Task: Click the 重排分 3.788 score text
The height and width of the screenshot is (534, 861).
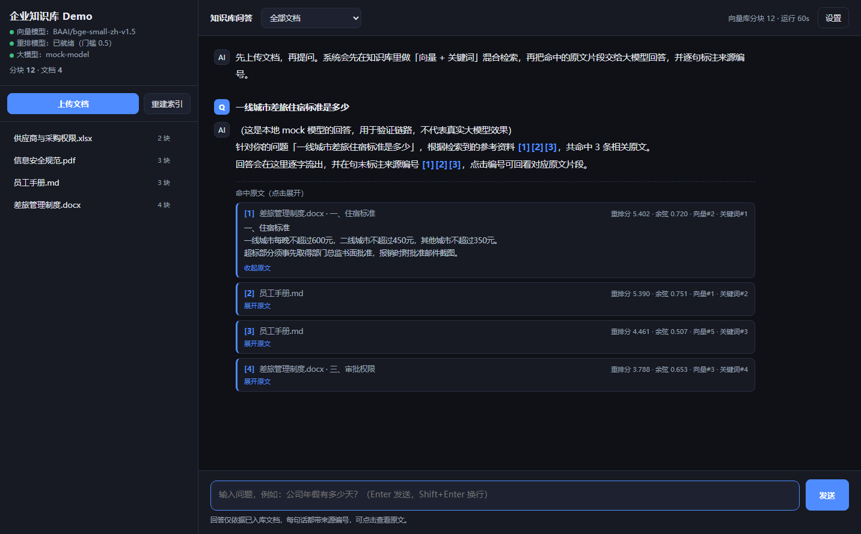Action: (x=630, y=369)
